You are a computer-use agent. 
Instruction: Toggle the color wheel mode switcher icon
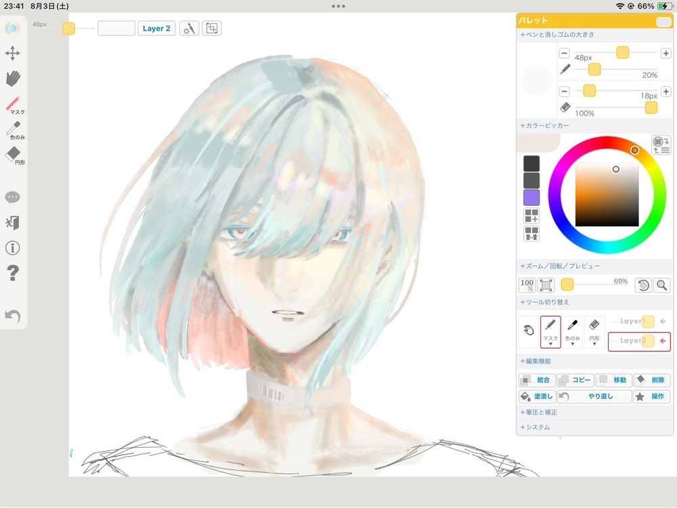(660, 144)
